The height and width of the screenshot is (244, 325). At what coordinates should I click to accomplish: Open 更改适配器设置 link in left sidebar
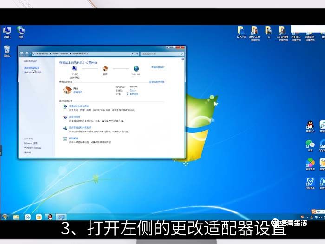(x=32, y=68)
